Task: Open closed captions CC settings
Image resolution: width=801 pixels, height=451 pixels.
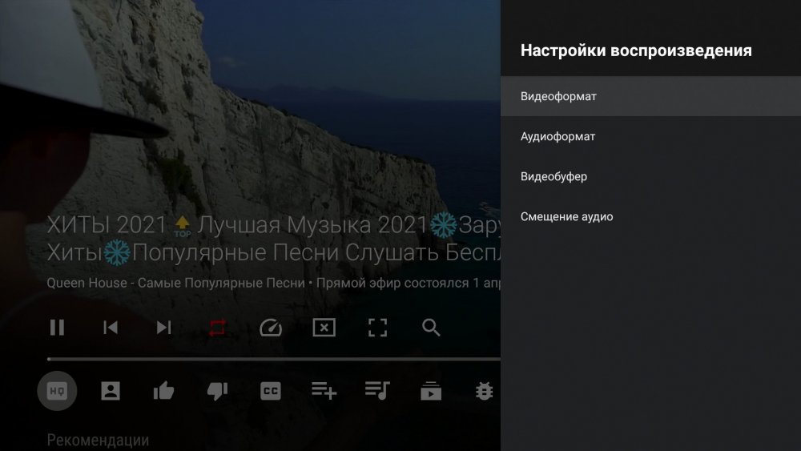Action: pyautogui.click(x=271, y=391)
